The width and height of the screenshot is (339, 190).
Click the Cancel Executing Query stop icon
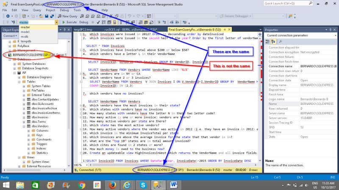point(93,22)
